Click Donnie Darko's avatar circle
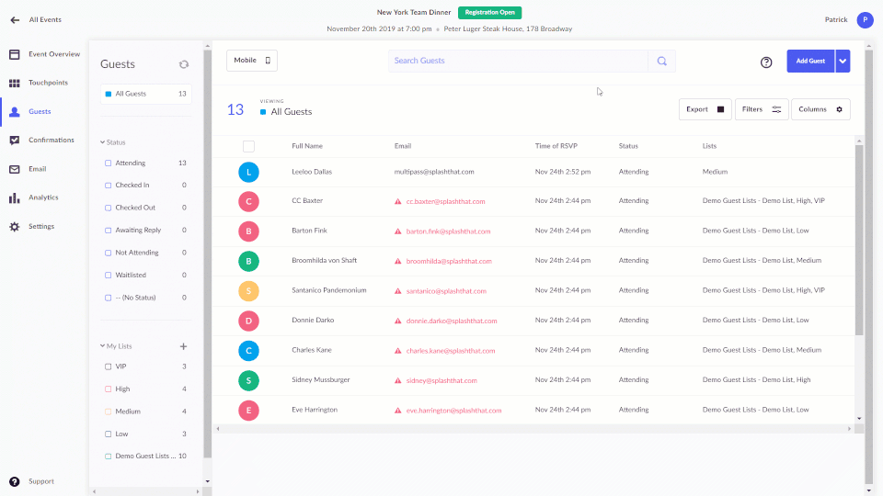Image resolution: width=883 pixels, height=496 pixels. (x=248, y=321)
